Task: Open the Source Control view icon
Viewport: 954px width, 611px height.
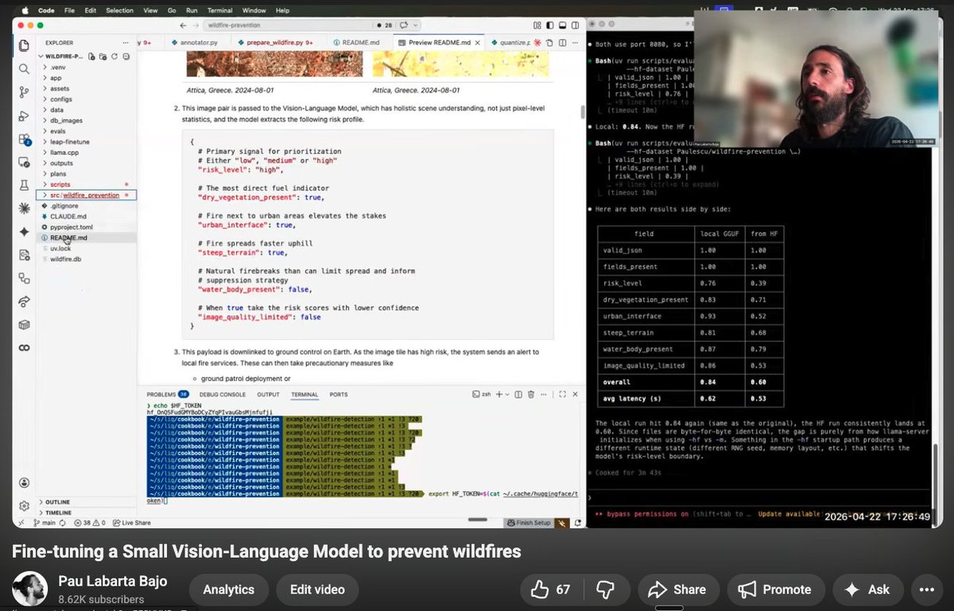Action: 24,93
